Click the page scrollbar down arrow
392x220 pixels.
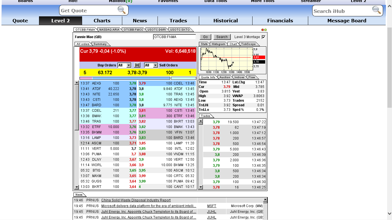(389, 213)
